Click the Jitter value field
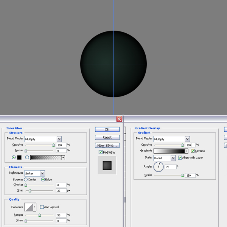 [x=61, y=221]
